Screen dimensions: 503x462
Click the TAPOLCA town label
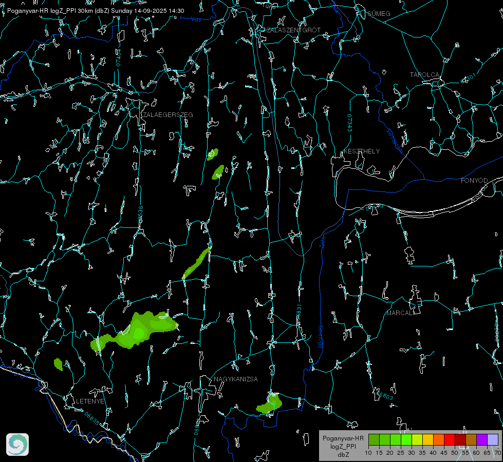point(424,75)
